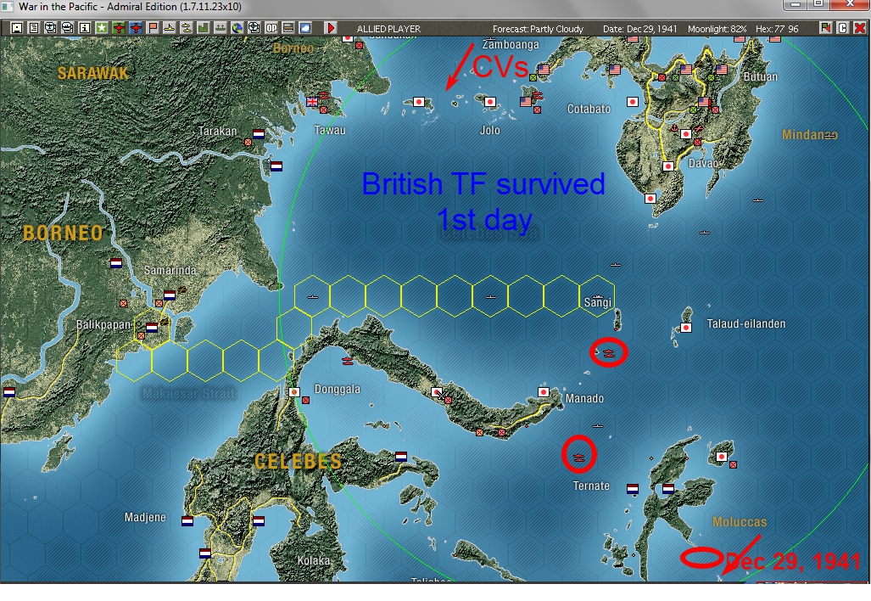Click the OP operations toolbar icon
Image resolution: width=871 pixels, height=601 pixels.
click(271, 28)
